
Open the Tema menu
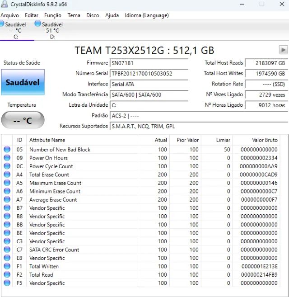point(74,15)
